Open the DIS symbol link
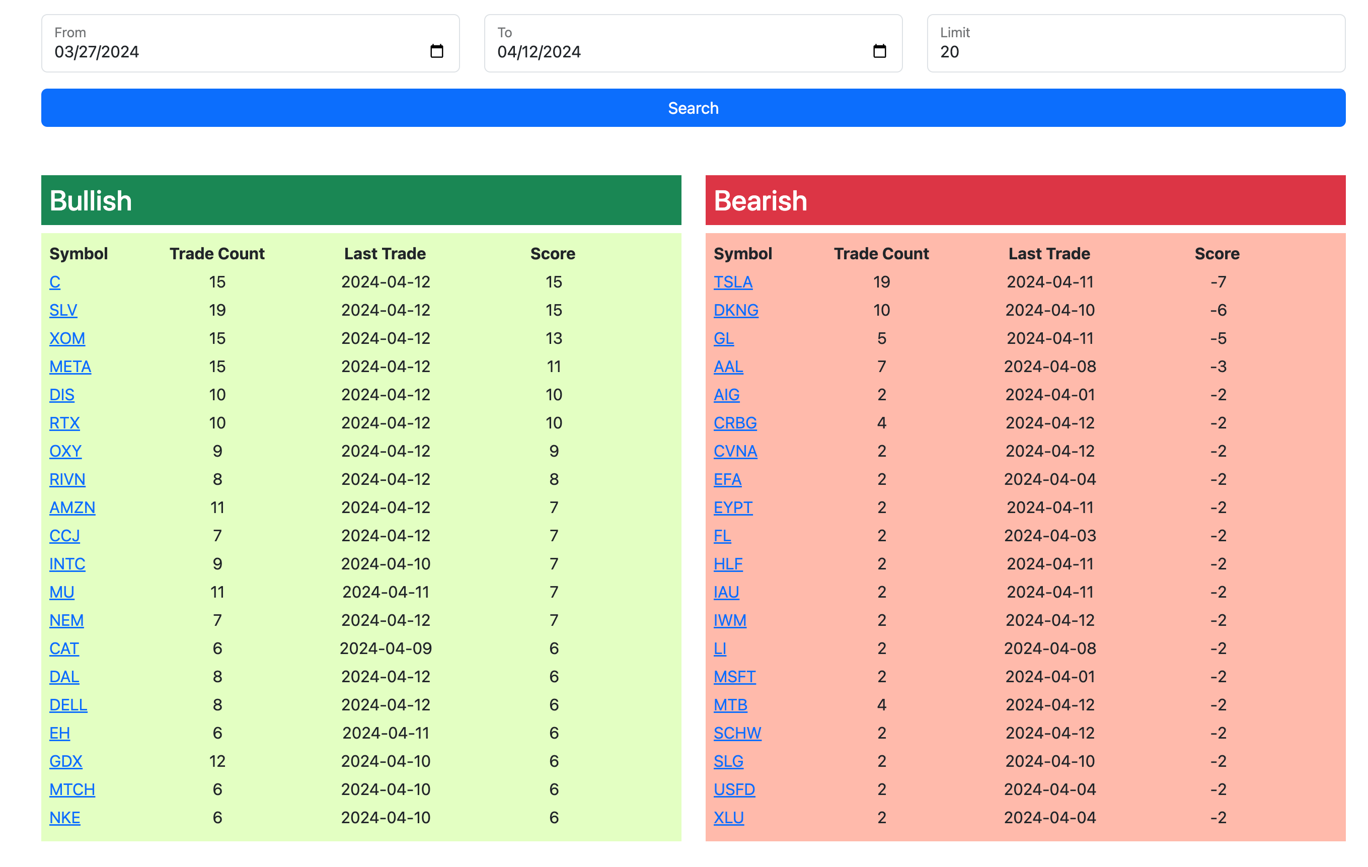Viewport: 1368px width, 867px height. [62, 395]
